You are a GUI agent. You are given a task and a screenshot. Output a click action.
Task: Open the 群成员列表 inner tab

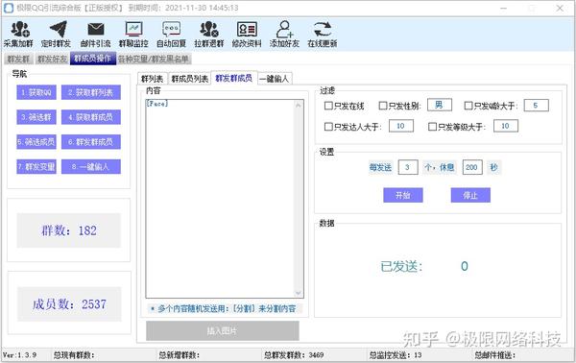[189, 79]
